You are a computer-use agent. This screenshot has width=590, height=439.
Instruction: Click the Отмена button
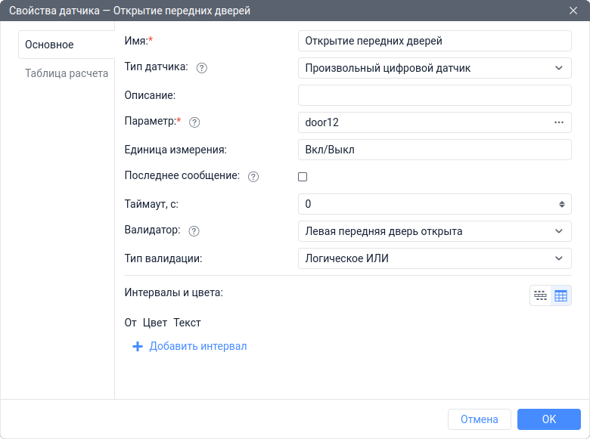tap(480, 419)
